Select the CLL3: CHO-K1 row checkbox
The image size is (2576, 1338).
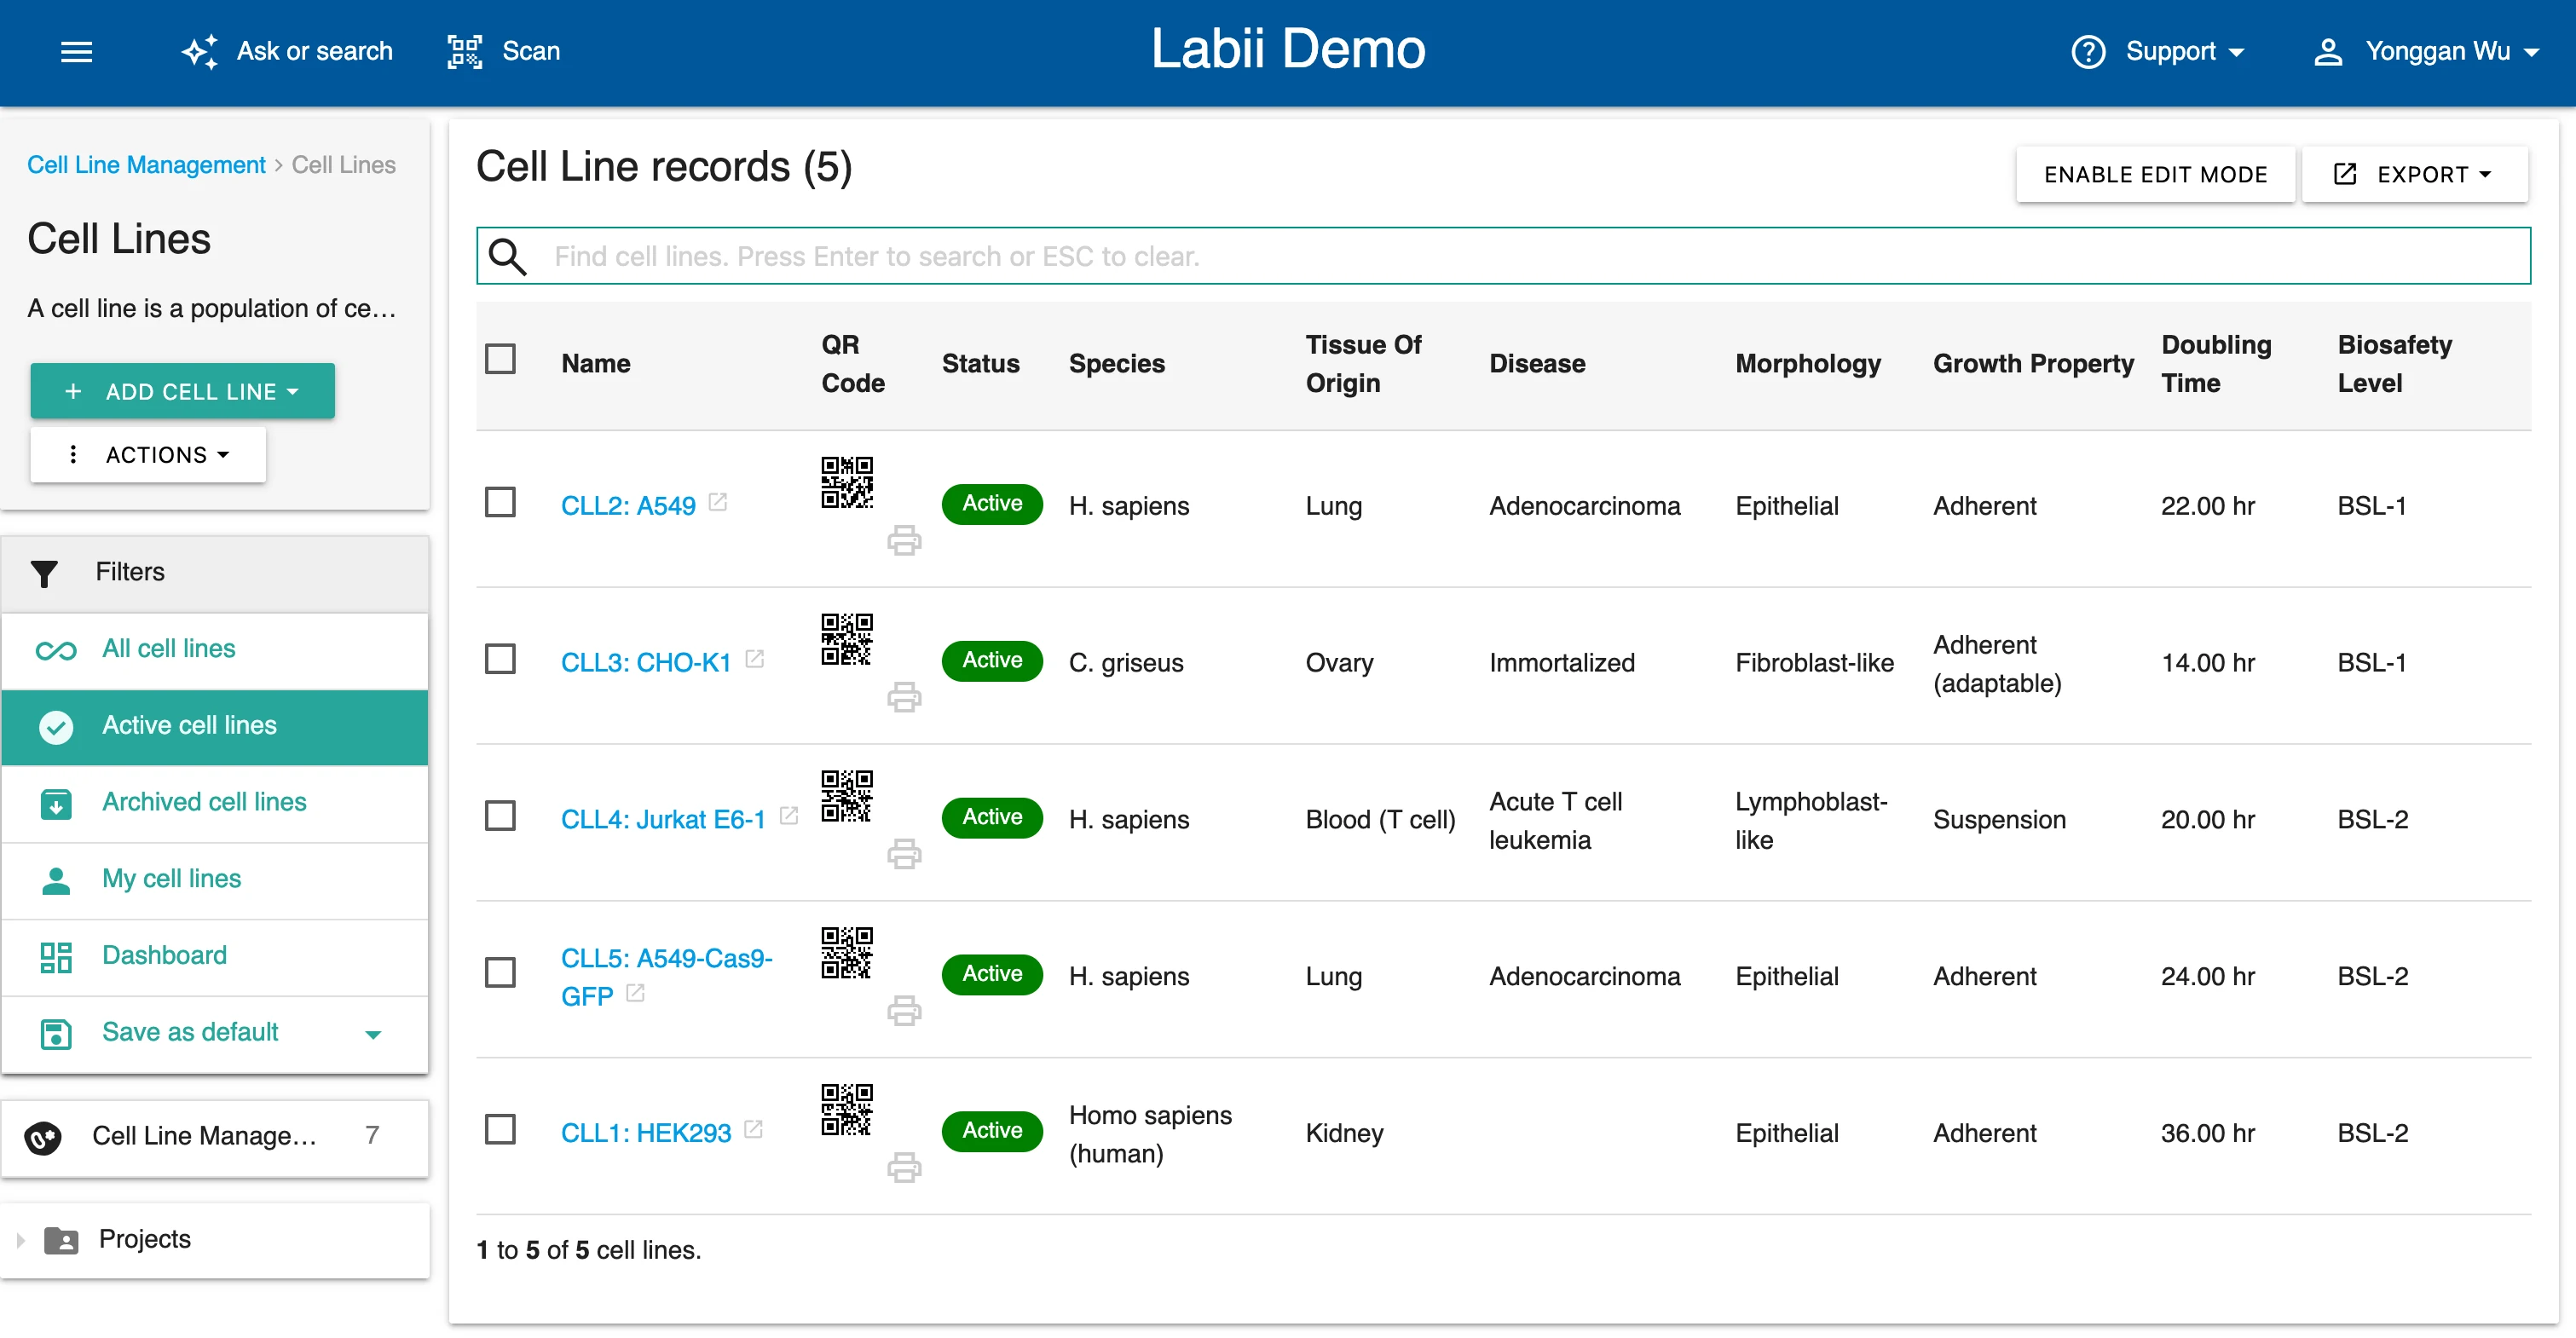[x=500, y=660]
